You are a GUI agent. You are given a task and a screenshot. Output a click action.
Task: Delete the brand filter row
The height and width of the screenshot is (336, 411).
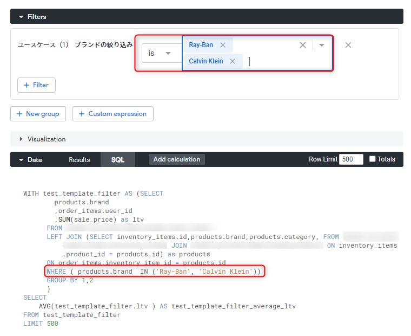[x=348, y=45]
